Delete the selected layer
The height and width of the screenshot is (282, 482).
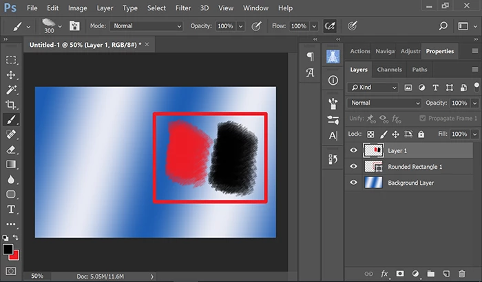462,274
